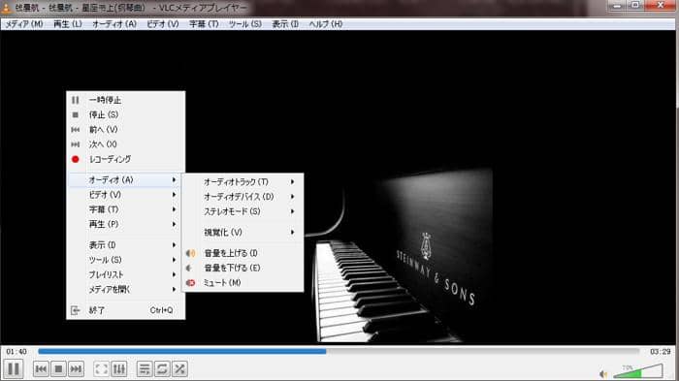Screen dimensions: 679x381
Task: Click the stop playback square button
Action: (58, 369)
